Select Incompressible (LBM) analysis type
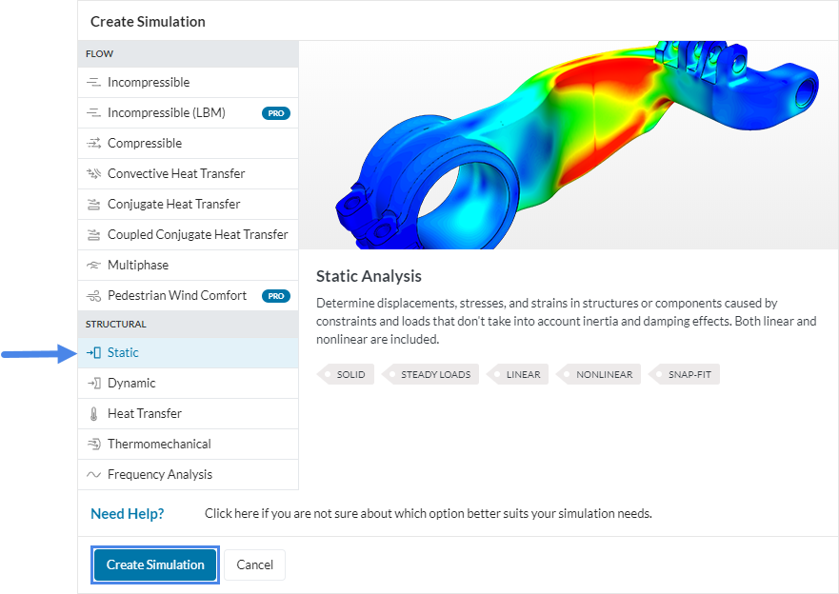The image size is (839, 594). click(166, 113)
